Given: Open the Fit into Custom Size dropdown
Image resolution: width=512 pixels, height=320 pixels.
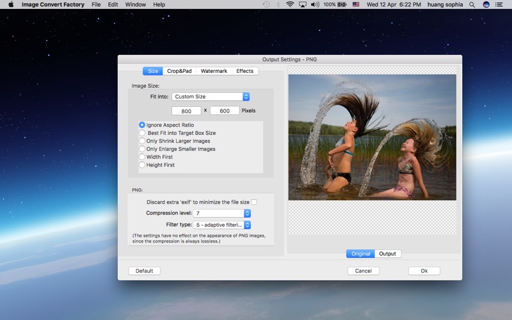Looking at the screenshot, I should pos(211,97).
